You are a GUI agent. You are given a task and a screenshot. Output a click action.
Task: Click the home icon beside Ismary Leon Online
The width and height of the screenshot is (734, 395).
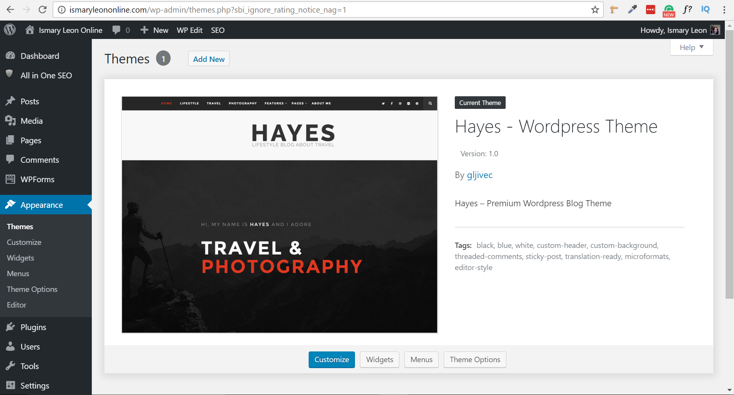tap(30, 30)
